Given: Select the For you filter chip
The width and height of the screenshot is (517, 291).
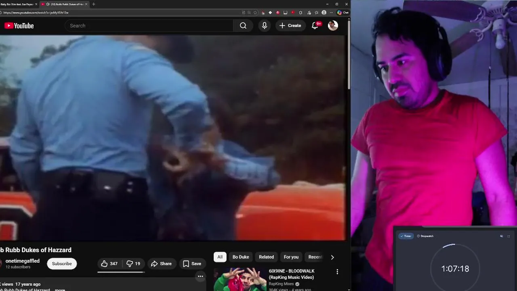Looking at the screenshot, I should click(x=291, y=257).
